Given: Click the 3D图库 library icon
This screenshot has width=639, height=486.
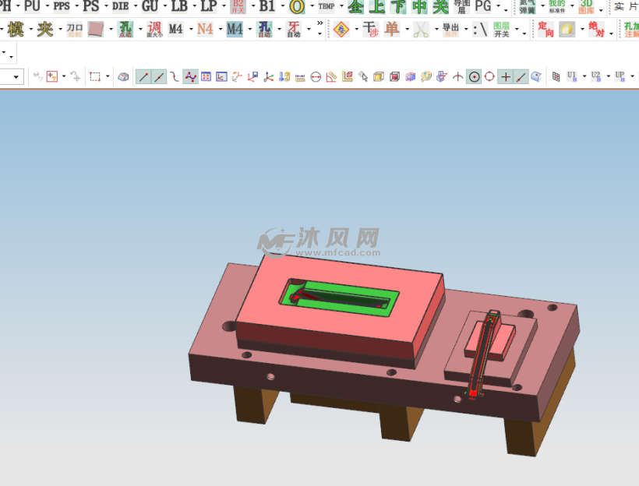Looking at the screenshot, I should [x=586, y=7].
